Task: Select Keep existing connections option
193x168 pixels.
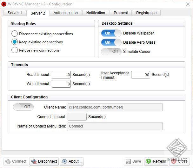Action: pos(15,42)
